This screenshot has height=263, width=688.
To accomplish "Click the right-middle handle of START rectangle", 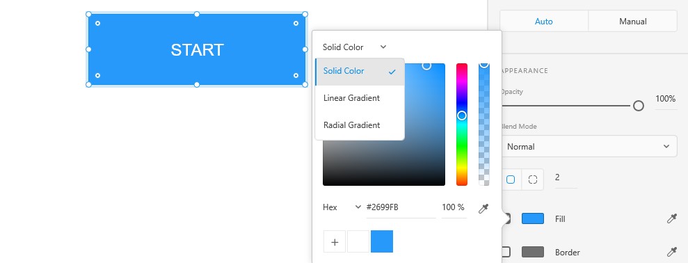I will (x=305, y=49).
